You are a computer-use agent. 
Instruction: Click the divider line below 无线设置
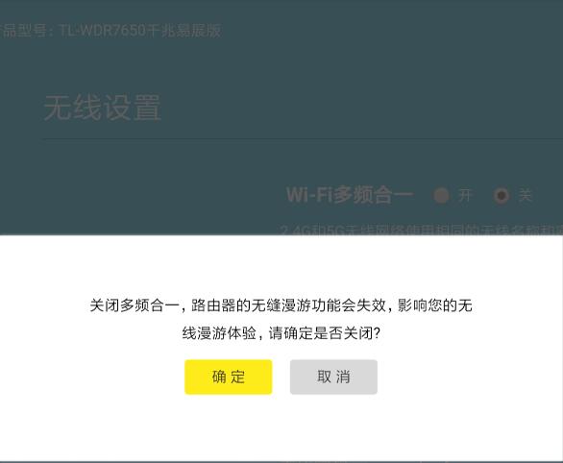pyautogui.click(x=303, y=138)
